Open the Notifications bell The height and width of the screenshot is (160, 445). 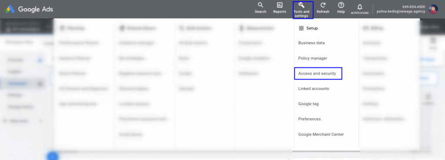pos(359,9)
